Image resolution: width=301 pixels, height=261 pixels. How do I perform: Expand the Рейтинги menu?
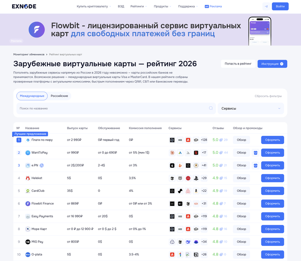tap(138, 6)
